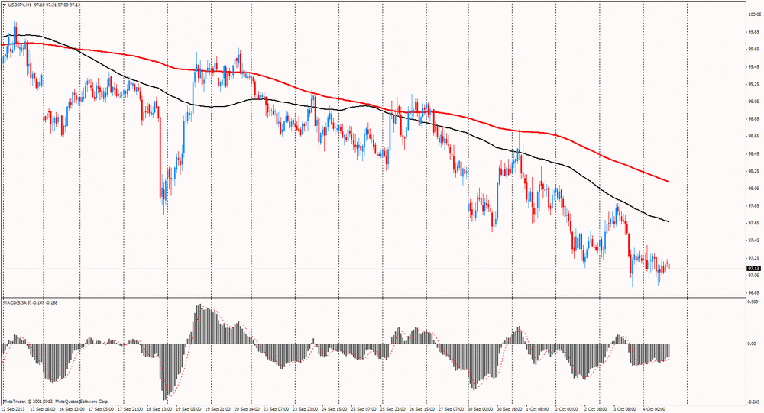Click the 26 Sep 15:00 time label
Screen dimensions: 764x413
click(x=421, y=409)
